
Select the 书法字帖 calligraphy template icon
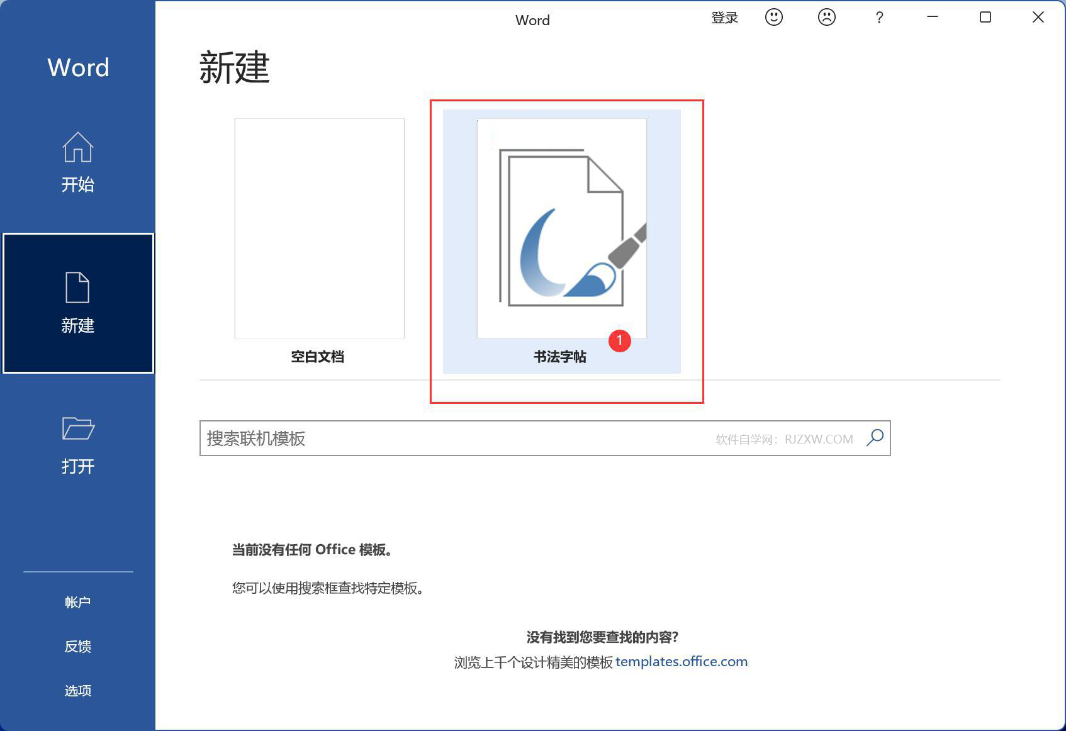tap(561, 226)
